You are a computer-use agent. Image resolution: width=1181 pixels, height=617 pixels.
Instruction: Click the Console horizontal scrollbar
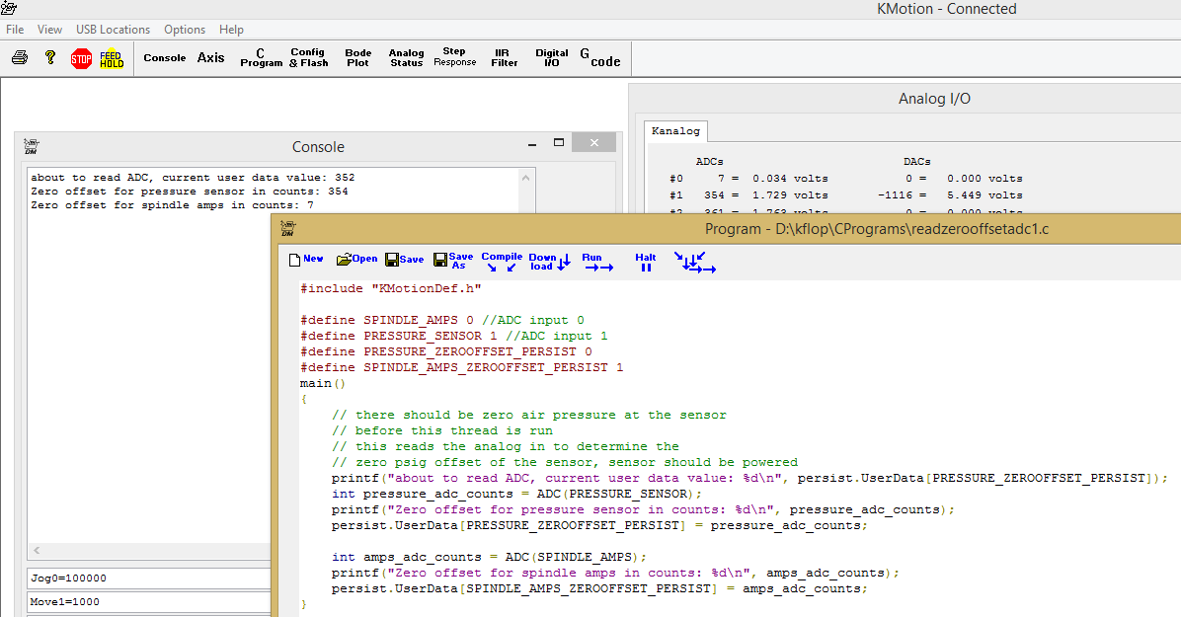point(148,551)
